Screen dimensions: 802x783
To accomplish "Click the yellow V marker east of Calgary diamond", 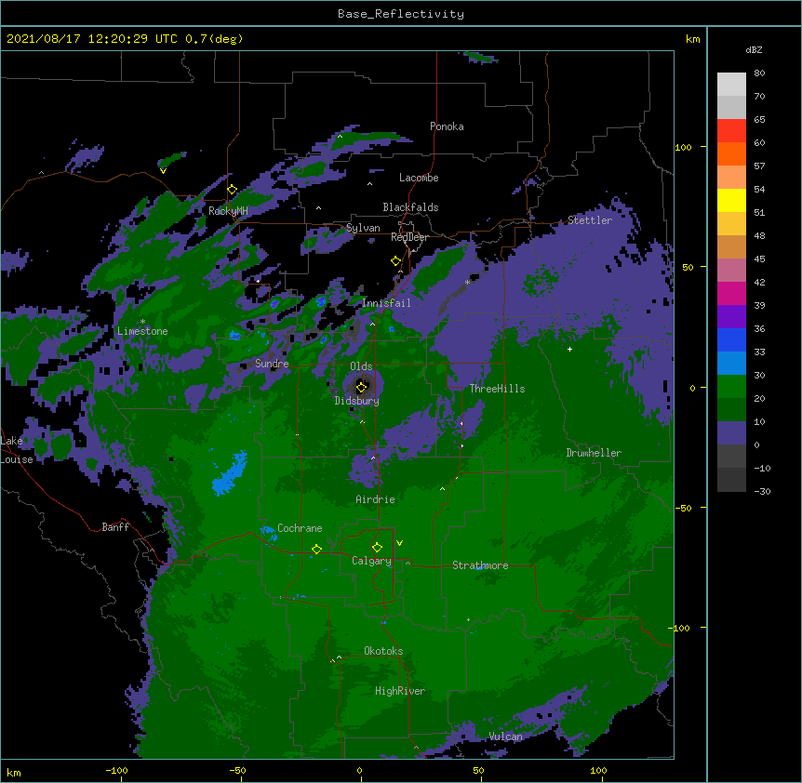I will coord(399,543).
